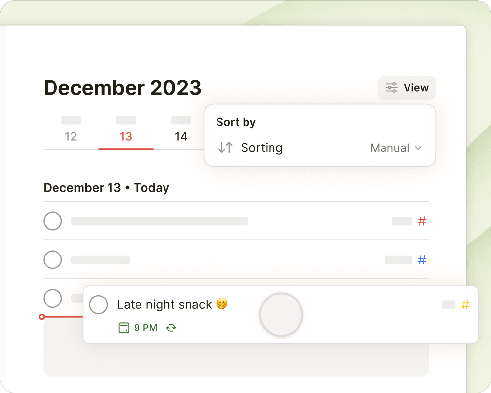Click the recurring arrows icon on snack task
This screenshot has height=393, width=491.
tap(171, 328)
